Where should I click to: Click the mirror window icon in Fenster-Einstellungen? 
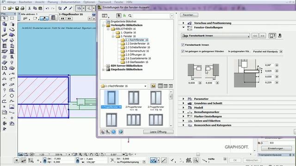pyautogui.click(x=272, y=36)
